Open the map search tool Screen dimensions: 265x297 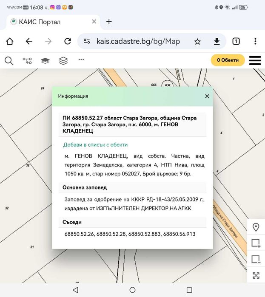pyautogui.click(x=9, y=61)
